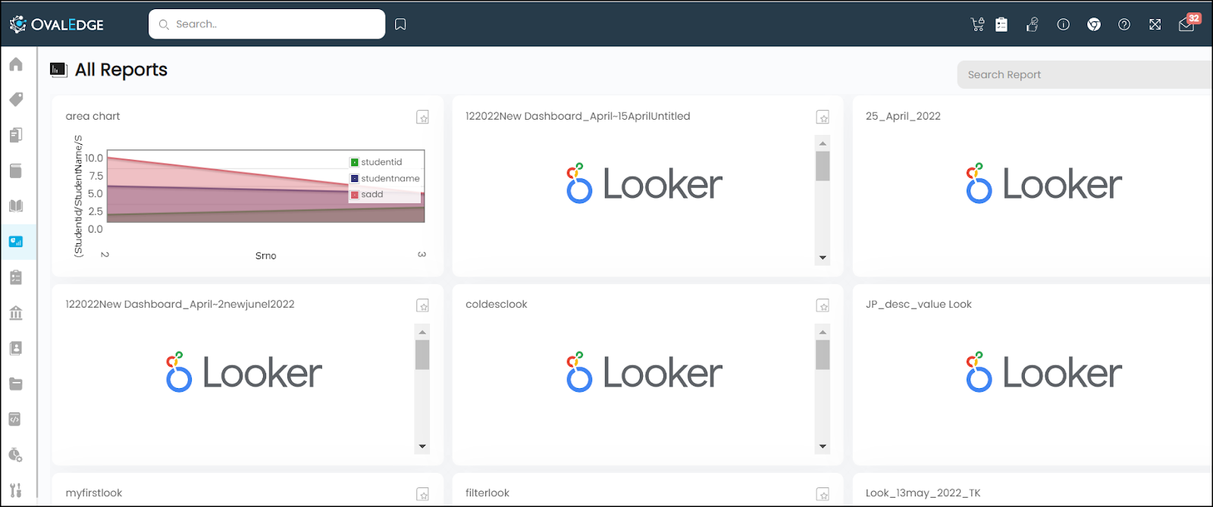The width and height of the screenshot is (1213, 507).
Task: Click scroll up arrow in 2newjune12022 card
Action: click(x=422, y=332)
